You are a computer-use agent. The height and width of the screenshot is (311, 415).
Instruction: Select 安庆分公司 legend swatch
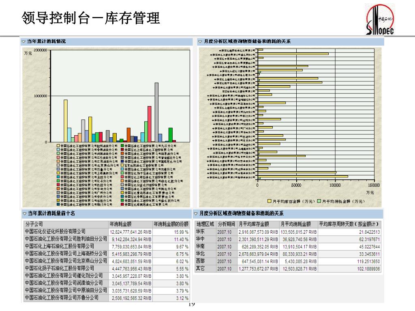58,197
